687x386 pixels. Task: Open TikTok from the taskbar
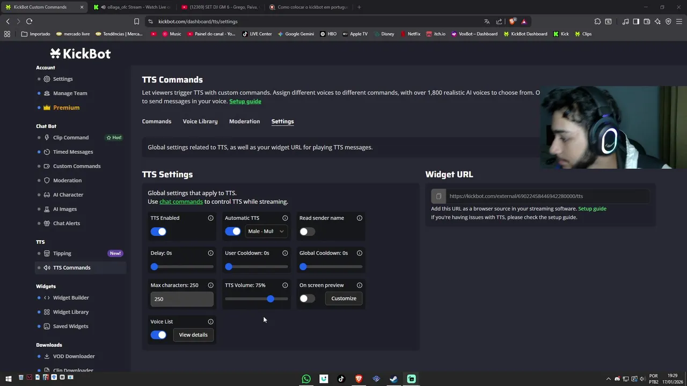click(341, 379)
